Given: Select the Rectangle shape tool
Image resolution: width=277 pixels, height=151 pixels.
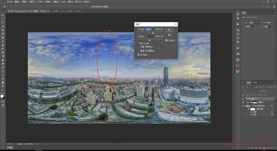Looking at the screenshot, I should point(3,79).
